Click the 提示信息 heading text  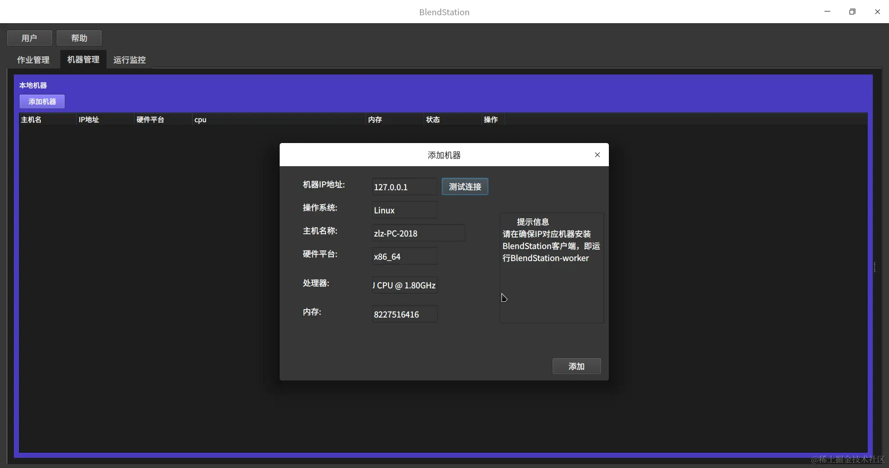(533, 222)
